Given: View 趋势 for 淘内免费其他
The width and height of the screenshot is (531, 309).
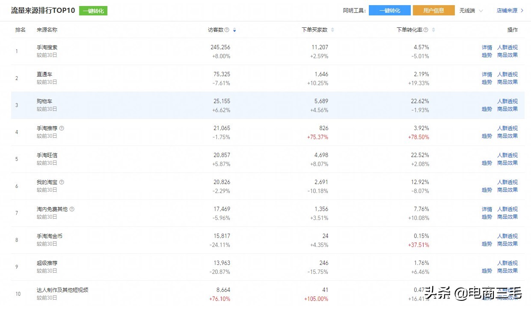Looking at the screenshot, I should (x=487, y=217).
